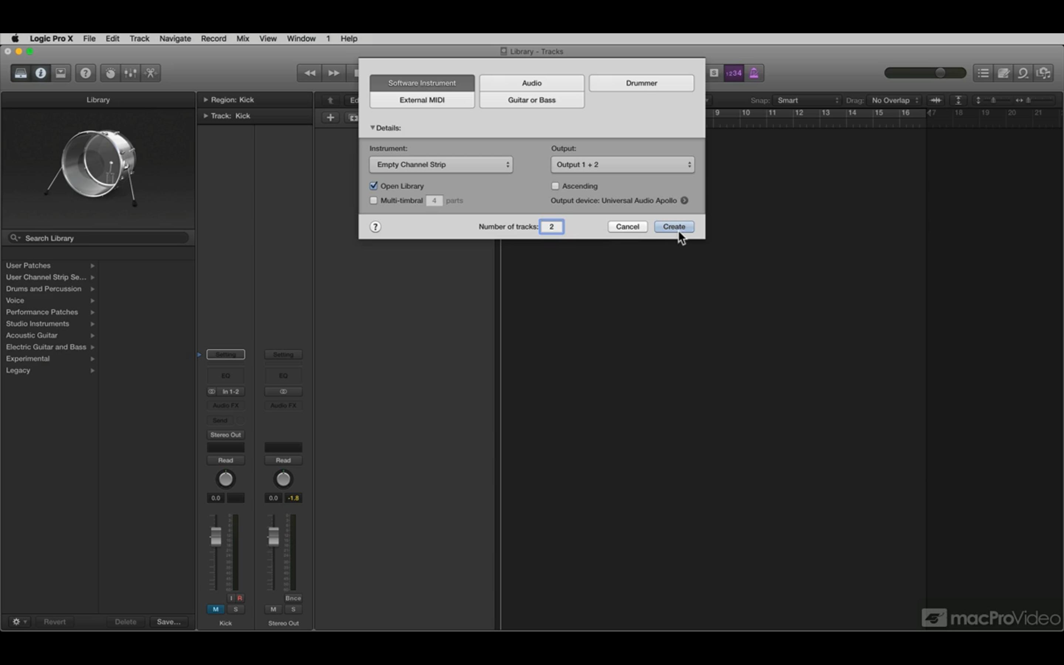Open the Apple Loops browser icon

(1024, 73)
